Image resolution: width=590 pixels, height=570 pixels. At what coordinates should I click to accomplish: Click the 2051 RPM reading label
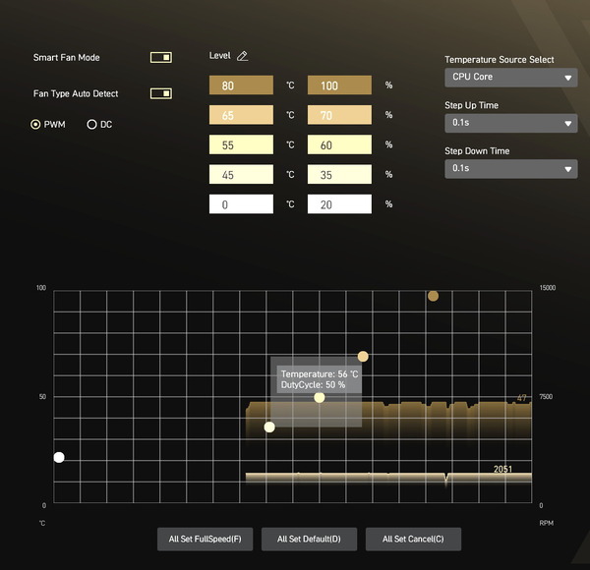(502, 469)
